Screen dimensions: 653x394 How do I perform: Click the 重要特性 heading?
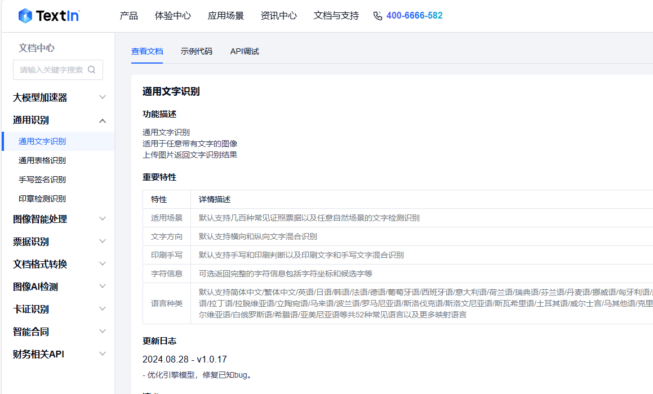tap(159, 177)
